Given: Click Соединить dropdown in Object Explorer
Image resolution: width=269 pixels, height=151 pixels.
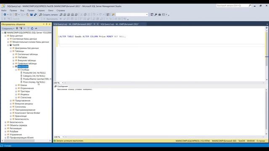Looking at the screenshot, I should tap(8, 29).
